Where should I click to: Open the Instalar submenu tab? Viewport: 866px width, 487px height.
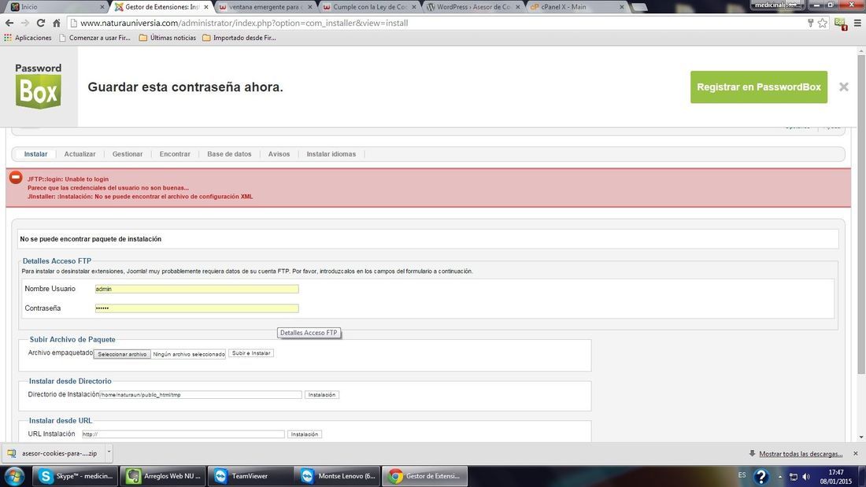(36, 154)
